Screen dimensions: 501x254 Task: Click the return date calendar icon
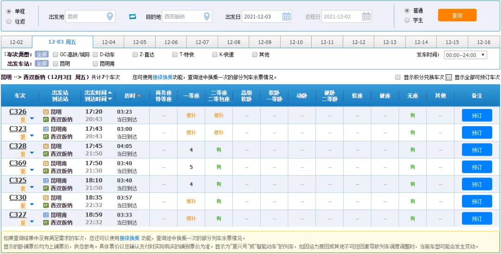(366, 17)
